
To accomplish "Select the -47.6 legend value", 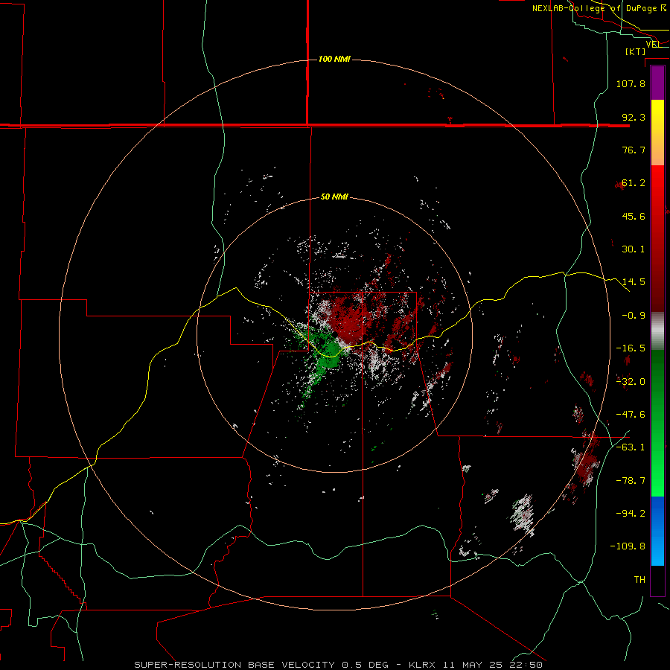I will 631,415.
